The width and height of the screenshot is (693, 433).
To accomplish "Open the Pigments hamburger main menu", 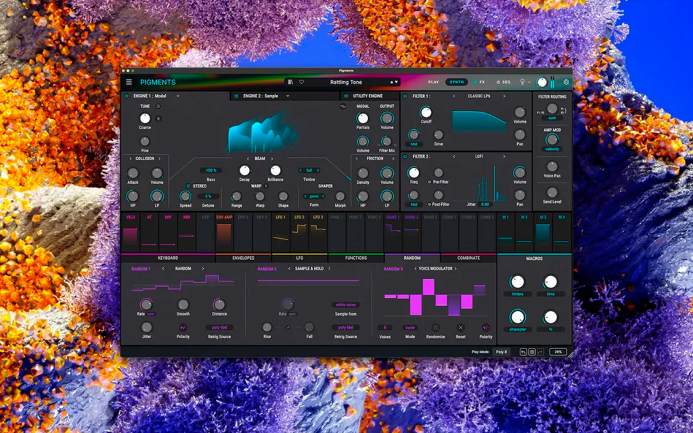I will (x=129, y=82).
